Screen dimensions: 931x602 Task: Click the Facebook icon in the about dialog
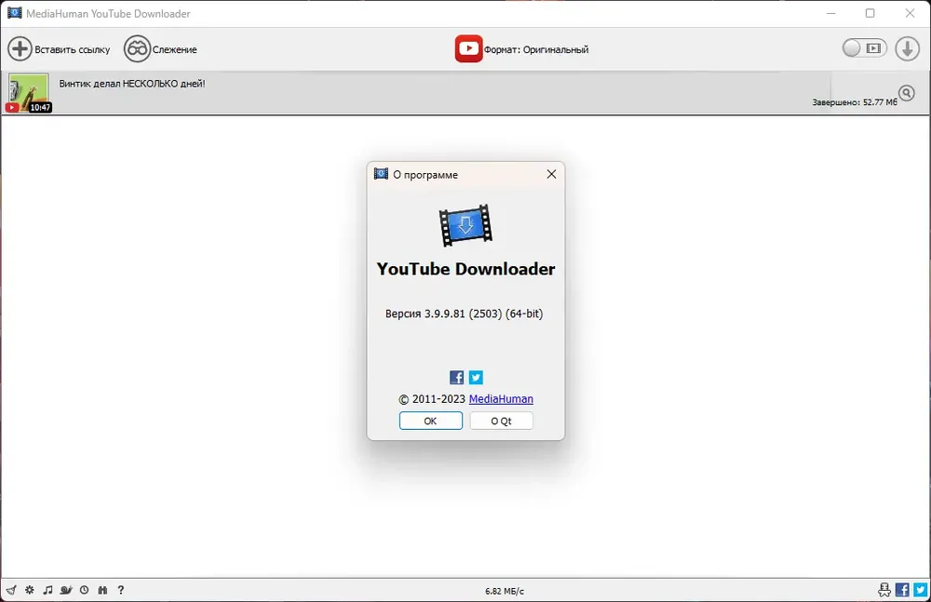click(x=456, y=377)
